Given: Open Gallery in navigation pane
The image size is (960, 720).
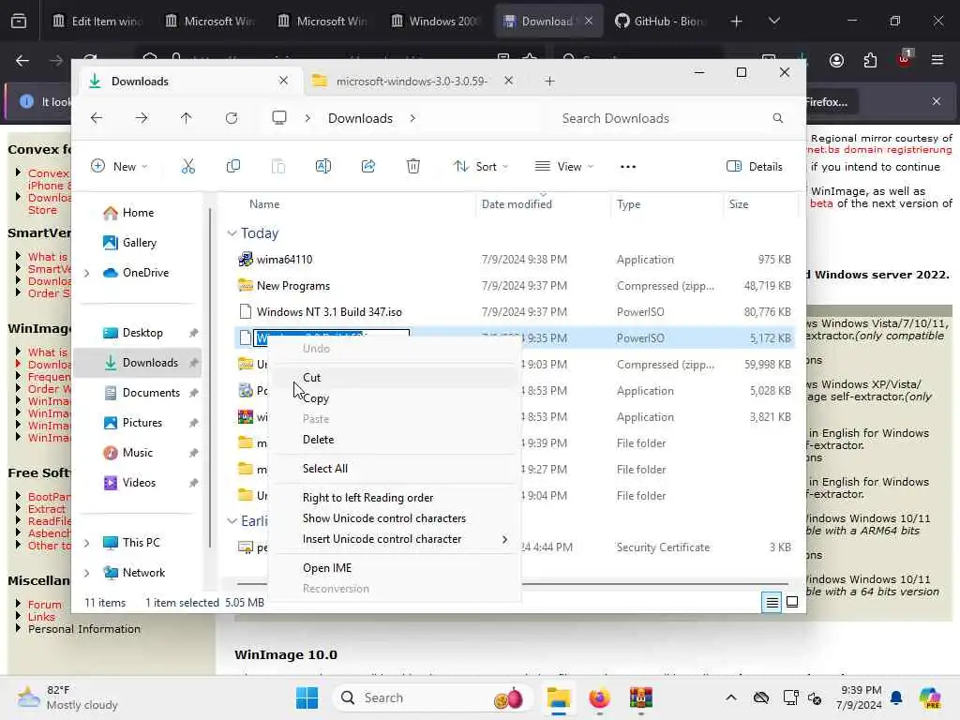Looking at the screenshot, I should (140, 243).
